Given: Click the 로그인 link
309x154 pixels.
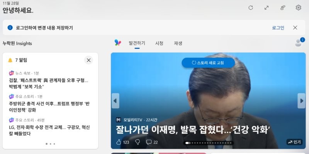Looking at the screenshot, I should 278,28.
